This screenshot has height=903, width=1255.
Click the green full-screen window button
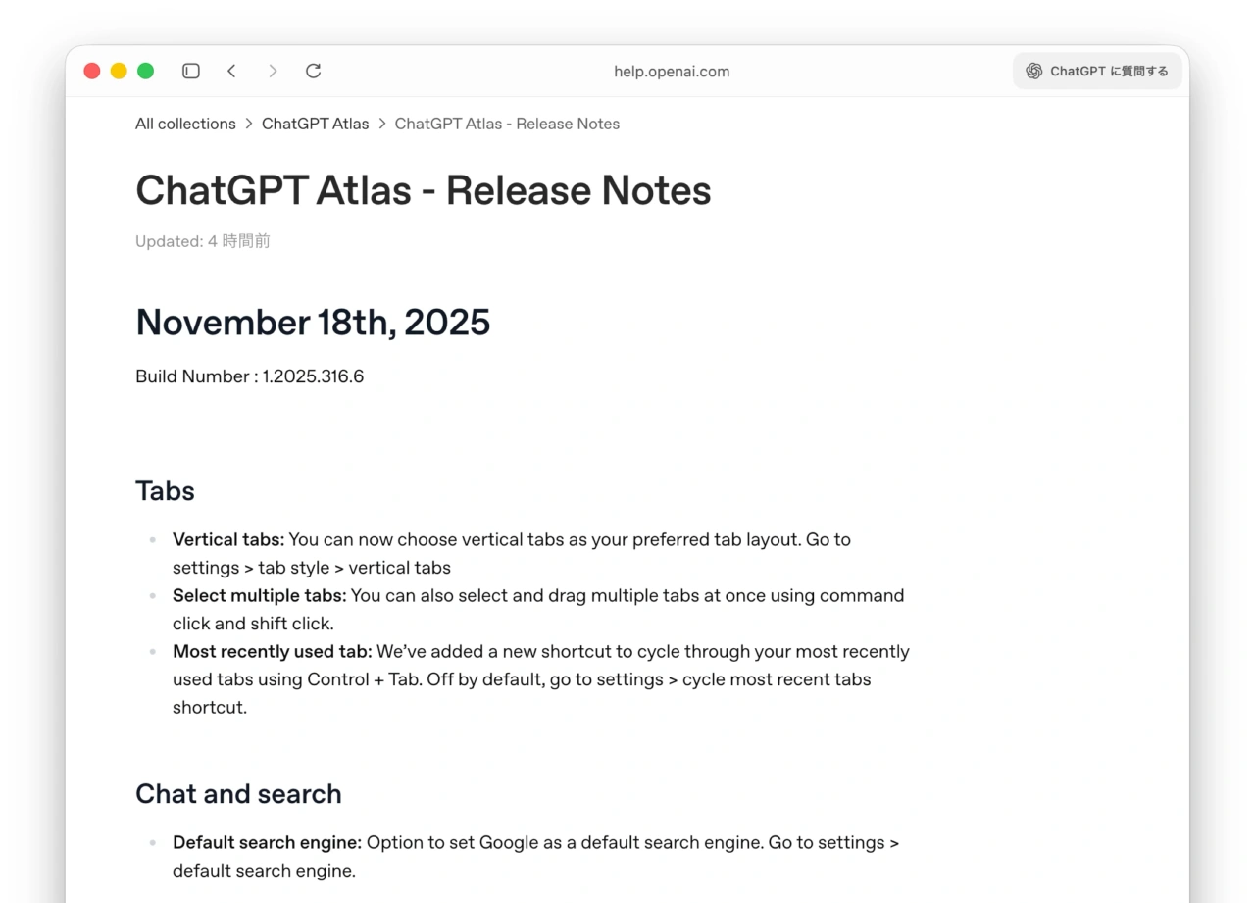pos(145,71)
